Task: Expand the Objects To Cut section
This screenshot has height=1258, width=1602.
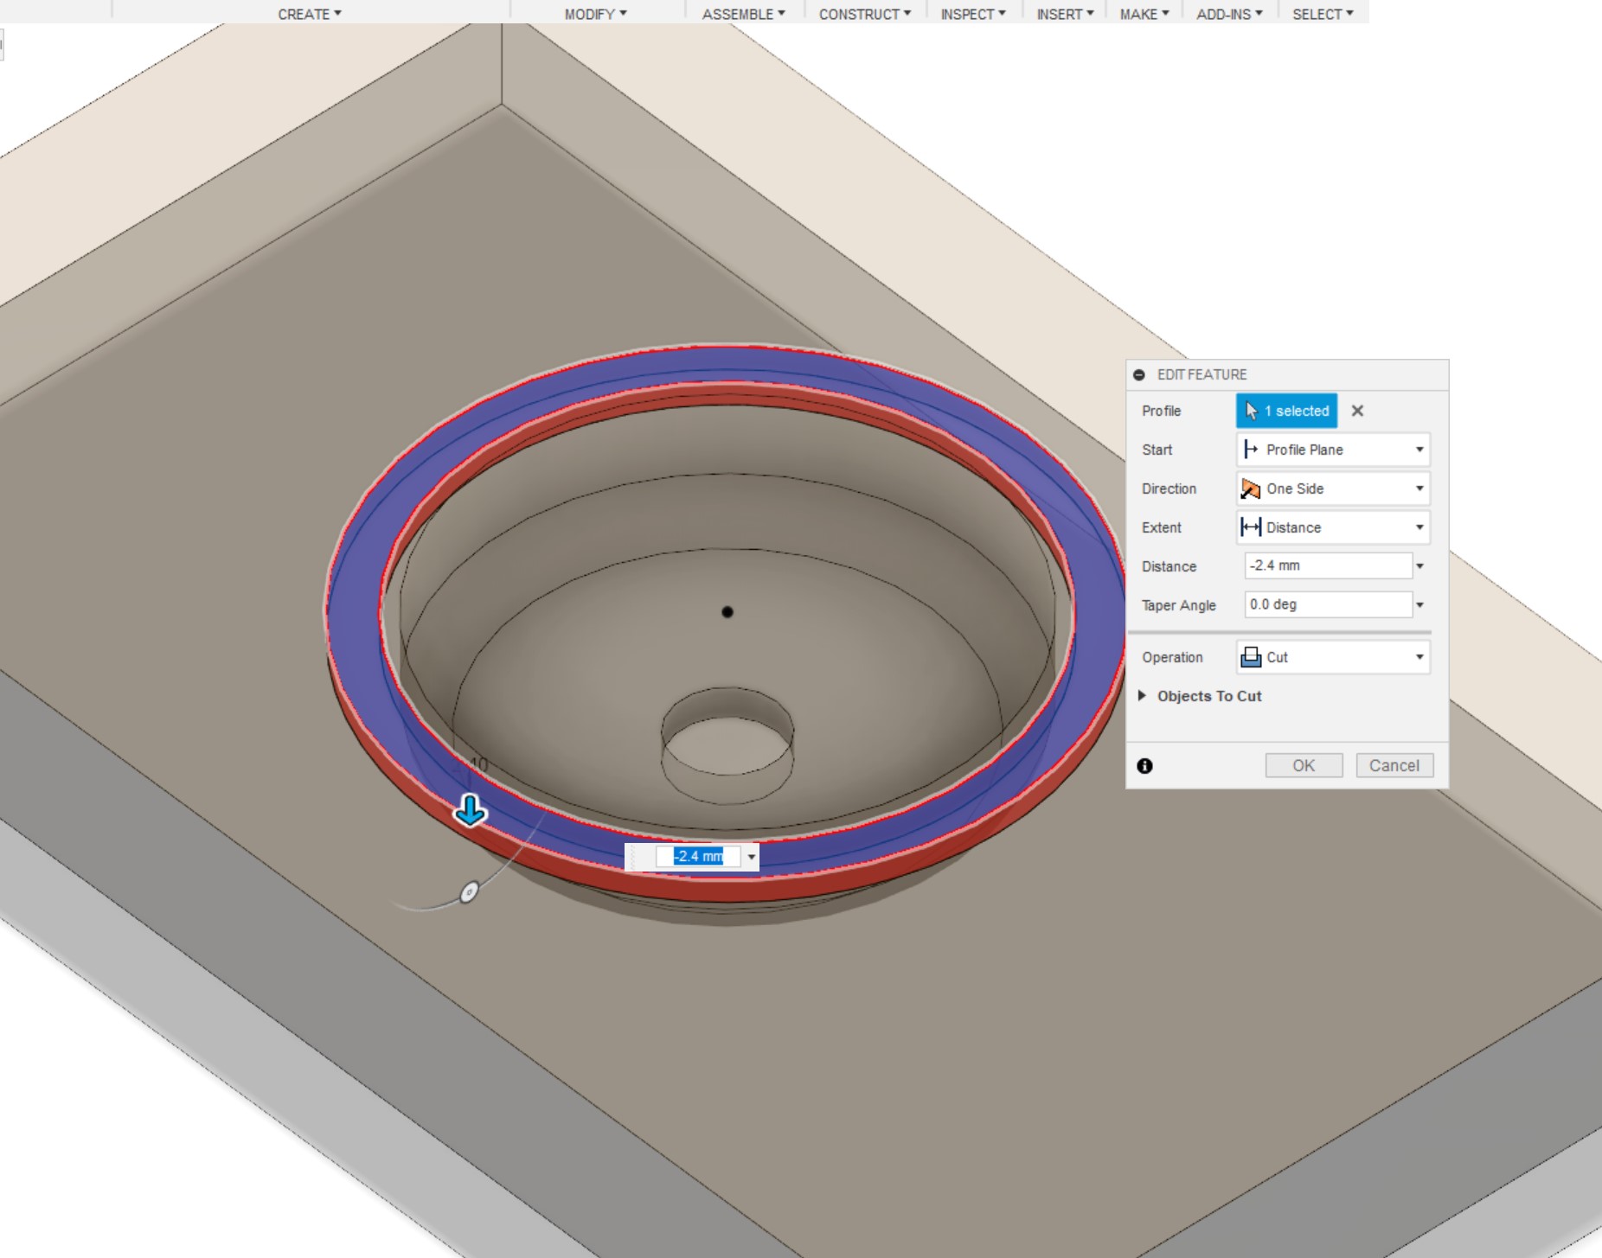Action: (x=1142, y=696)
